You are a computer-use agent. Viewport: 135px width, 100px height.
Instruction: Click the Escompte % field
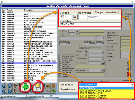(x=100, y=44)
